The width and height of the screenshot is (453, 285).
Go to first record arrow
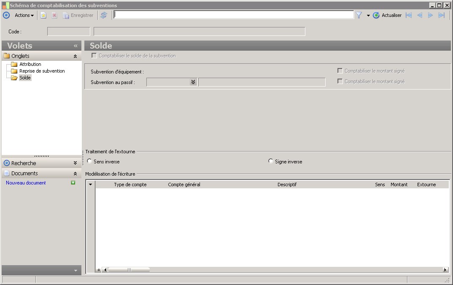click(409, 15)
